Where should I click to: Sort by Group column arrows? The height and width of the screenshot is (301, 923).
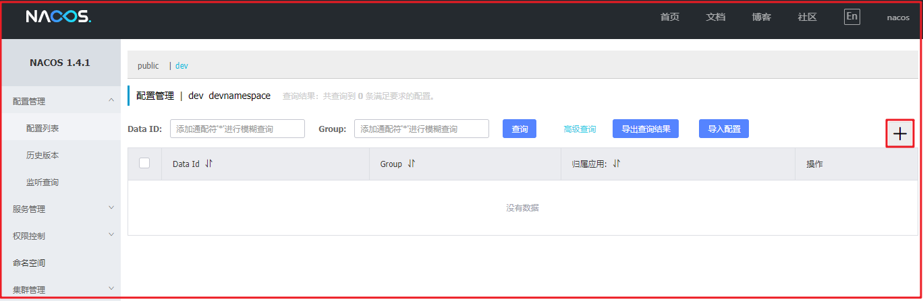coord(411,164)
